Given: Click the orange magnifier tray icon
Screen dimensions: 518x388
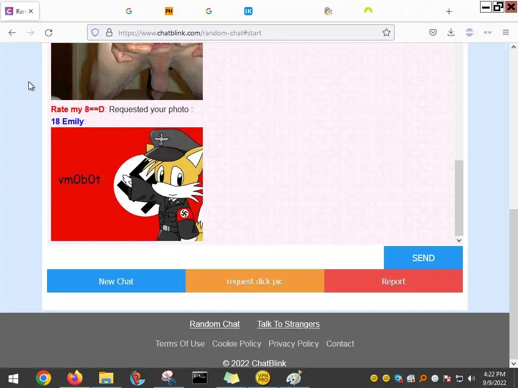Looking at the screenshot, I should tap(422, 378).
